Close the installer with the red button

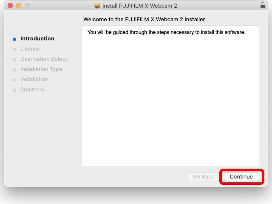coord(10,6)
